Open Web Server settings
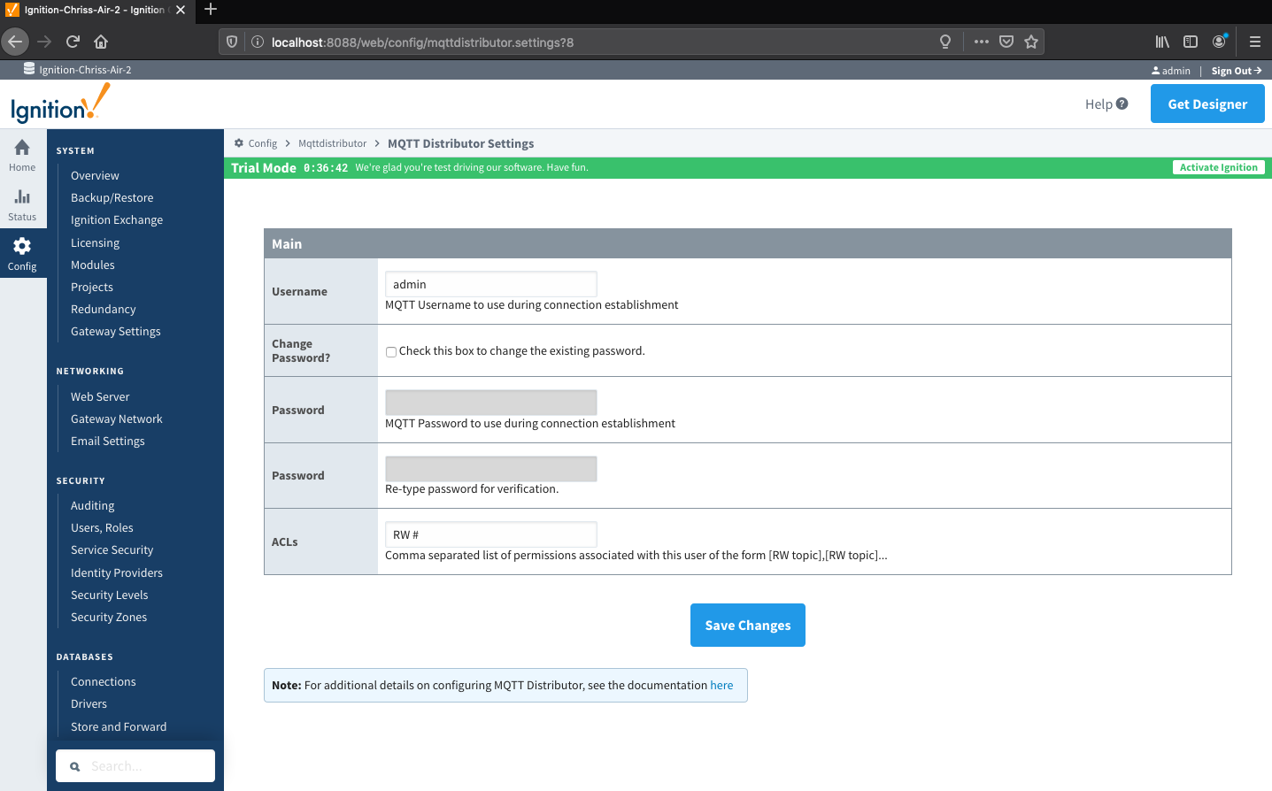 point(100,396)
